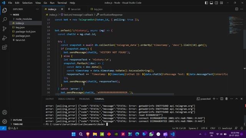246x138 pixels.
Task: Switch to the DEBUG CONSOLE tab
Action: tap(66, 99)
